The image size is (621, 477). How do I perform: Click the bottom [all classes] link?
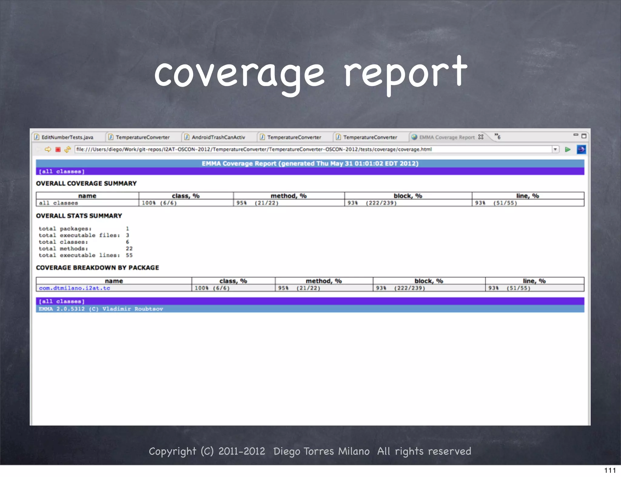pyautogui.click(x=62, y=301)
